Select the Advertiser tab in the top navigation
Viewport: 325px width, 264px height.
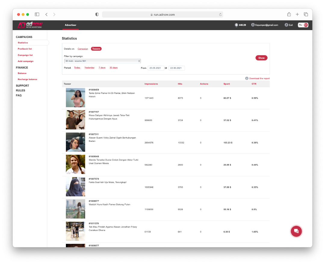[70, 25]
